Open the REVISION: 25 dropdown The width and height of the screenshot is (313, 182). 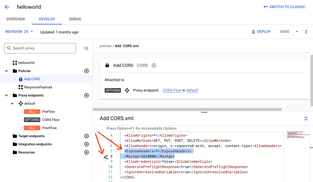click(x=19, y=31)
